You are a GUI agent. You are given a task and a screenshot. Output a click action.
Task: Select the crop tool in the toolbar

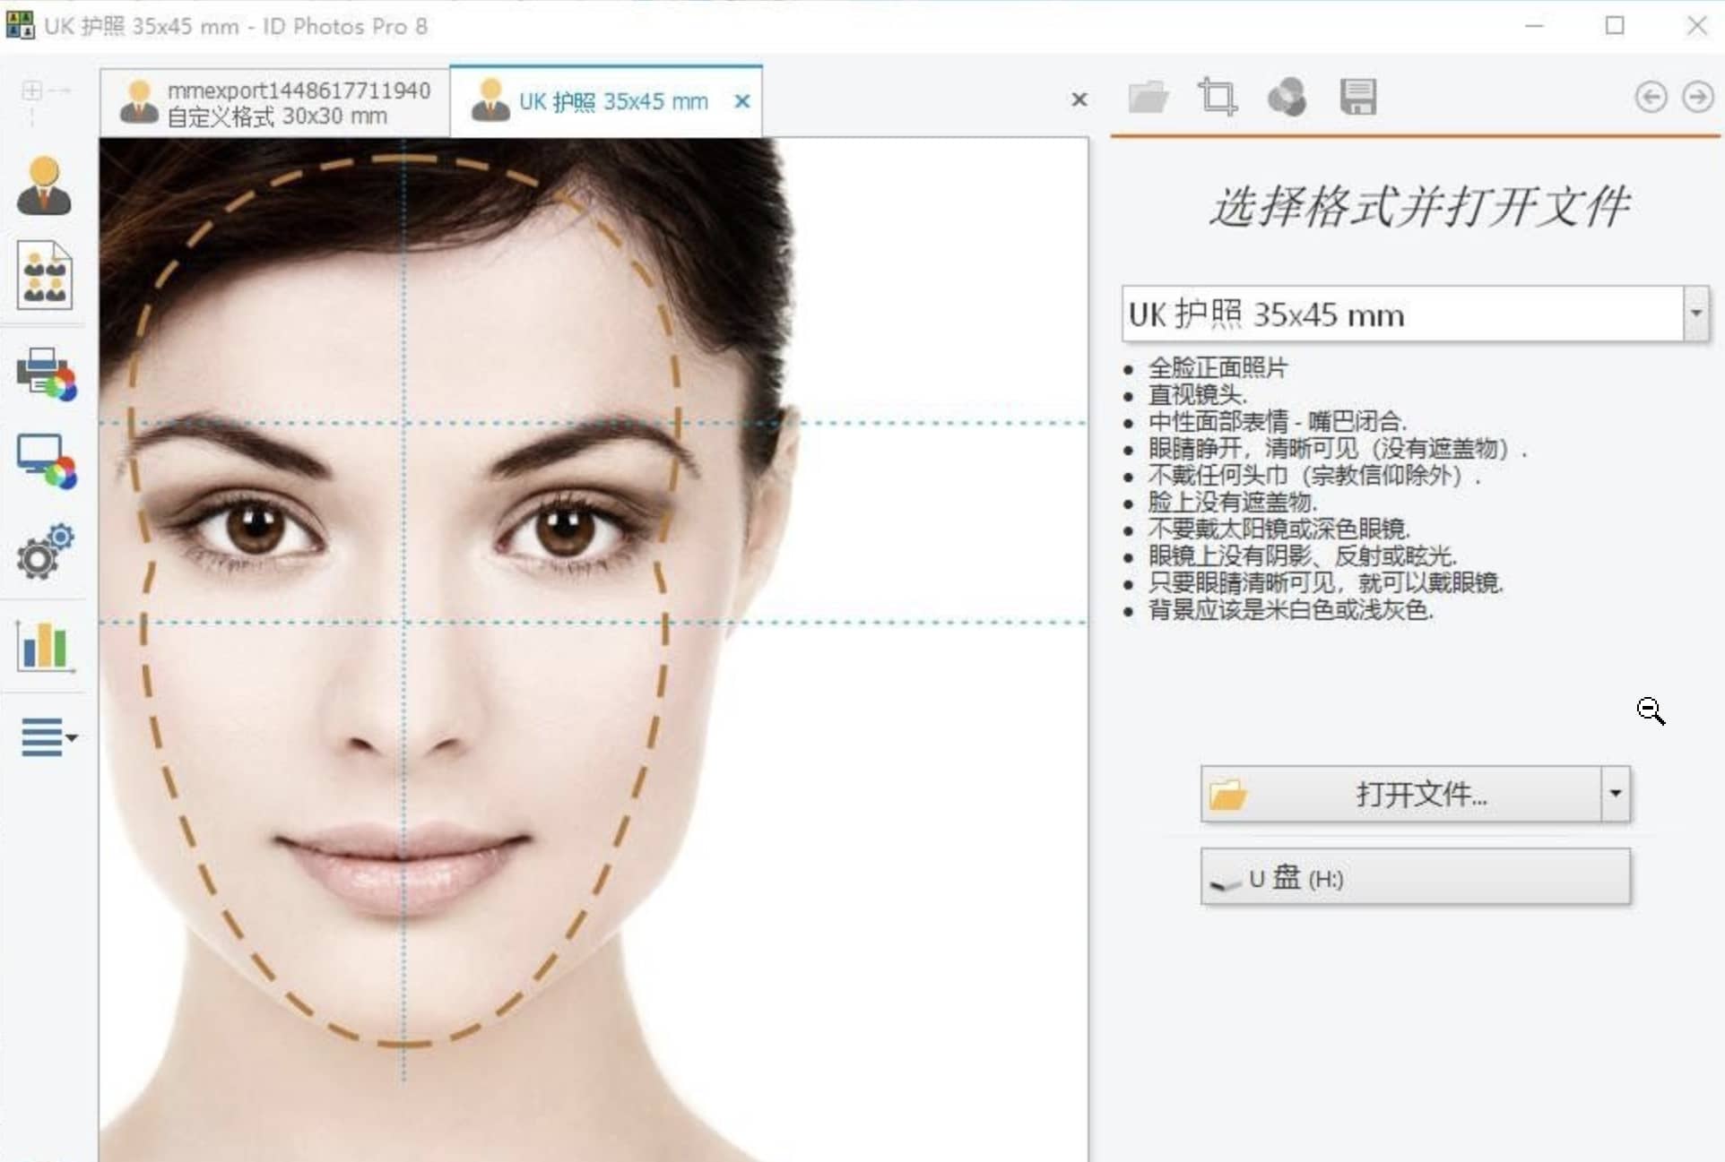click(1217, 97)
